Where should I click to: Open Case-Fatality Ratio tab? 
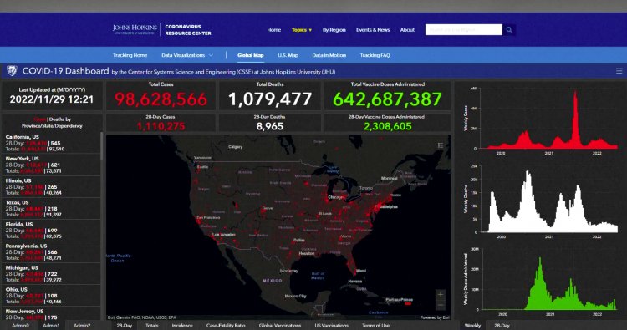[226, 326]
